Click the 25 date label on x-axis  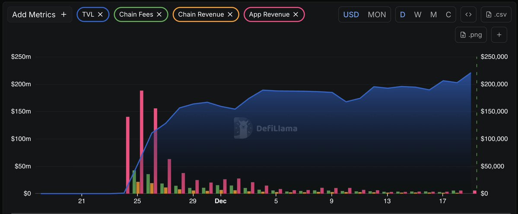point(137,201)
